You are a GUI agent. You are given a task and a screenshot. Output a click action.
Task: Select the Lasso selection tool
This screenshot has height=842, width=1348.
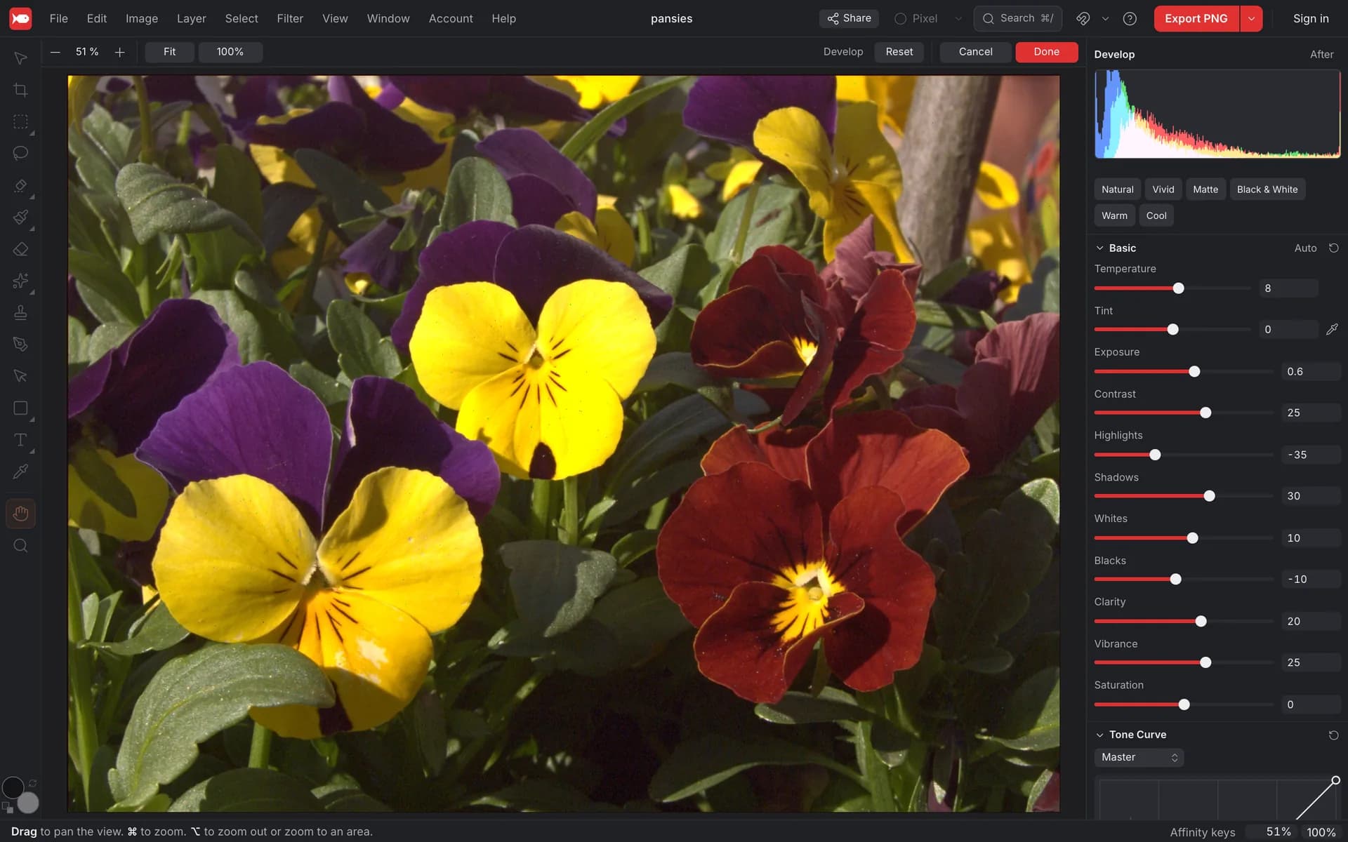(x=20, y=153)
